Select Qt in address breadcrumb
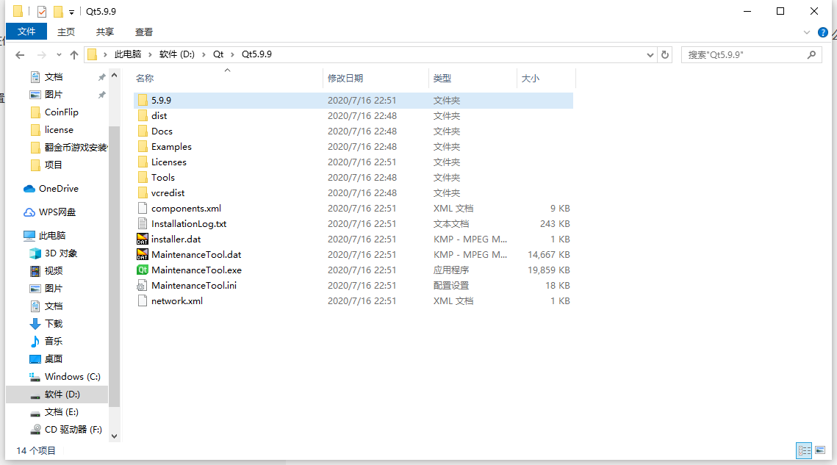The image size is (837, 465). (218, 54)
